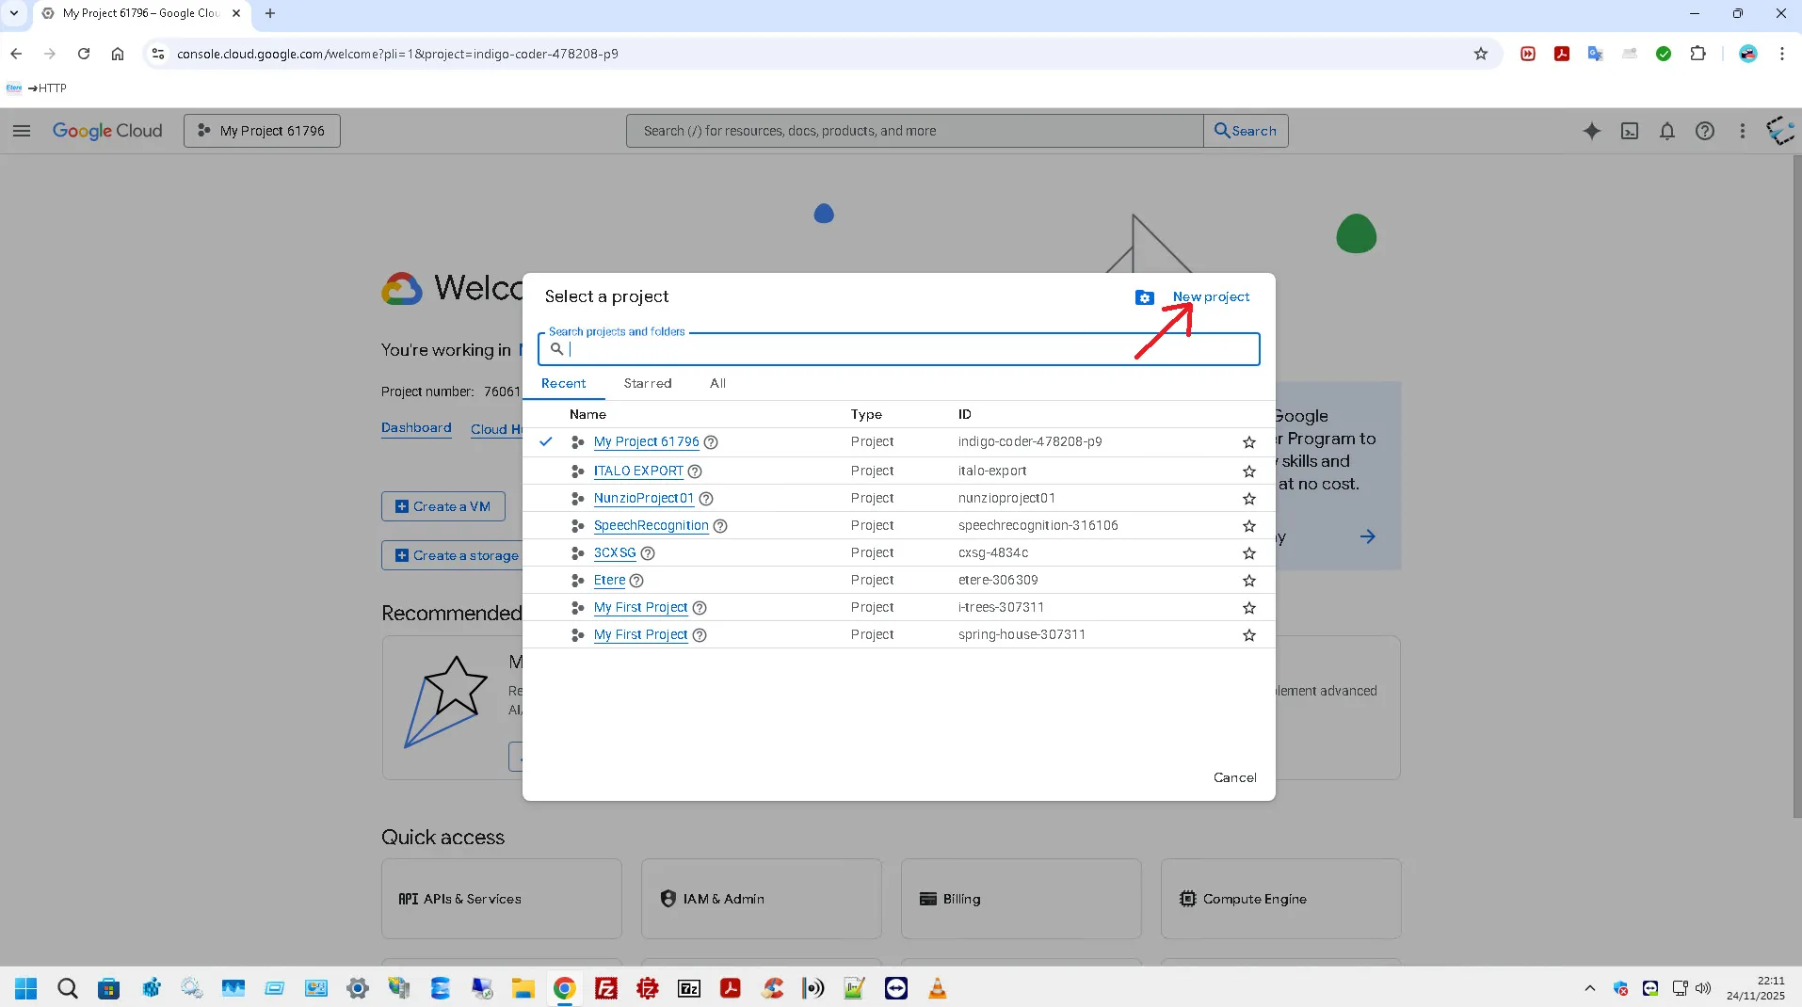Switch to the All tab
This screenshot has width=1802, height=1007.
pos(717,383)
